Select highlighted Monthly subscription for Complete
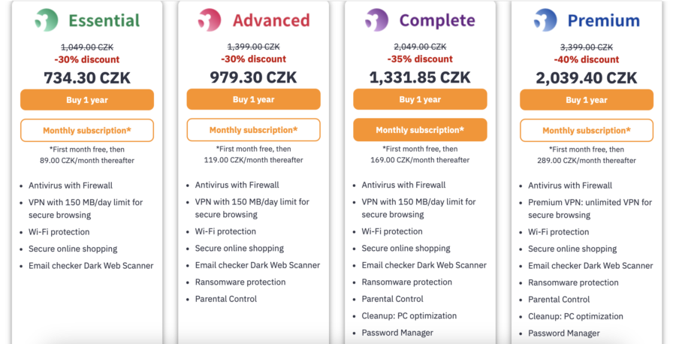 [420, 130]
